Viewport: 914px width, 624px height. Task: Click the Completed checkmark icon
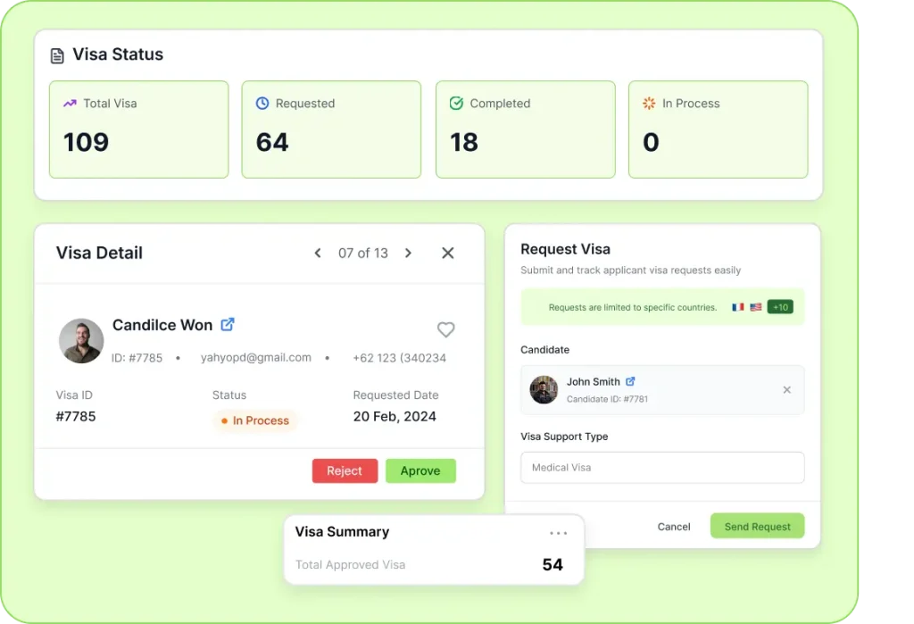456,104
